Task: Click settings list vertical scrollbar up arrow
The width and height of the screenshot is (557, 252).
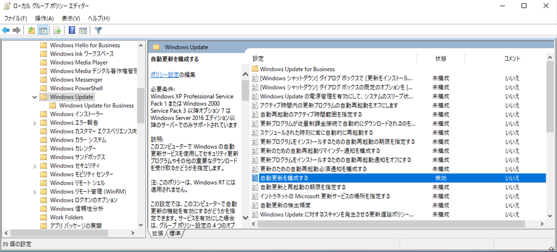Action: pyautogui.click(x=550, y=58)
